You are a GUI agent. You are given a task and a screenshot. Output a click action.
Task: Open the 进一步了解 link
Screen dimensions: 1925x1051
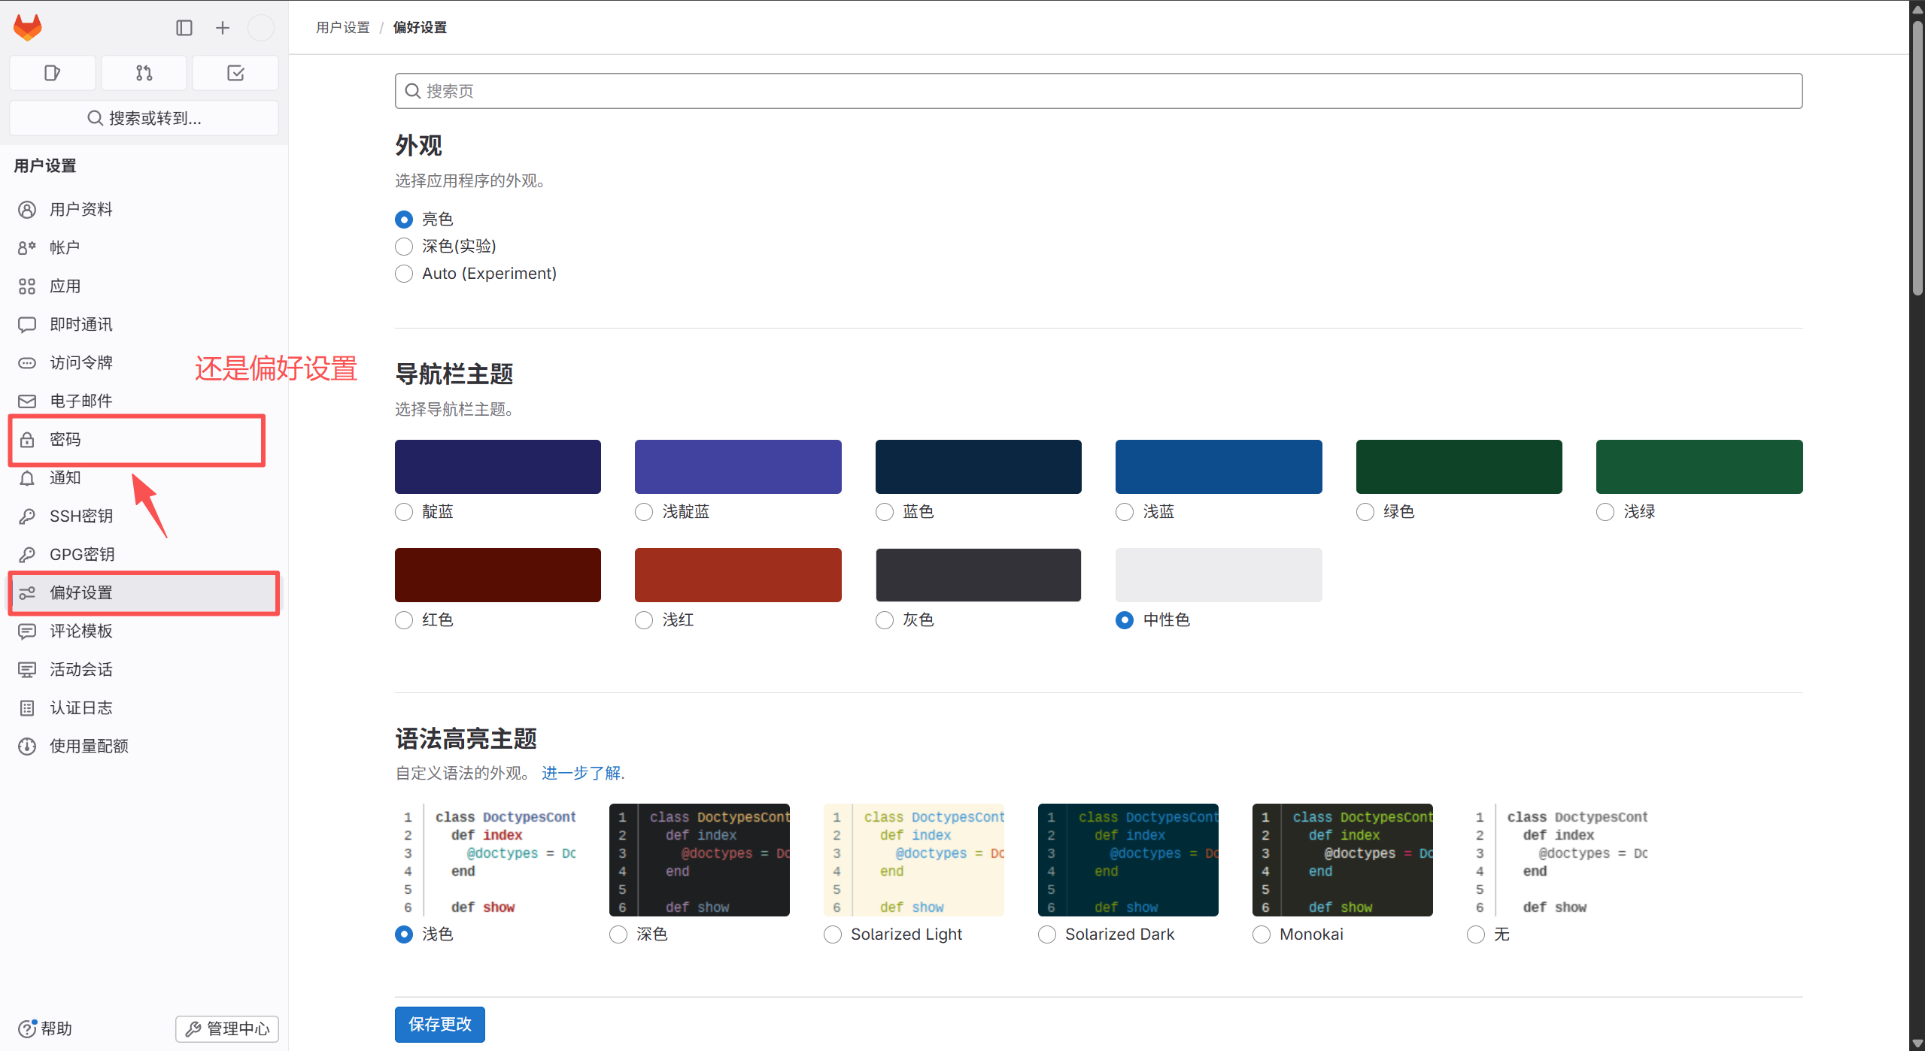click(x=581, y=773)
